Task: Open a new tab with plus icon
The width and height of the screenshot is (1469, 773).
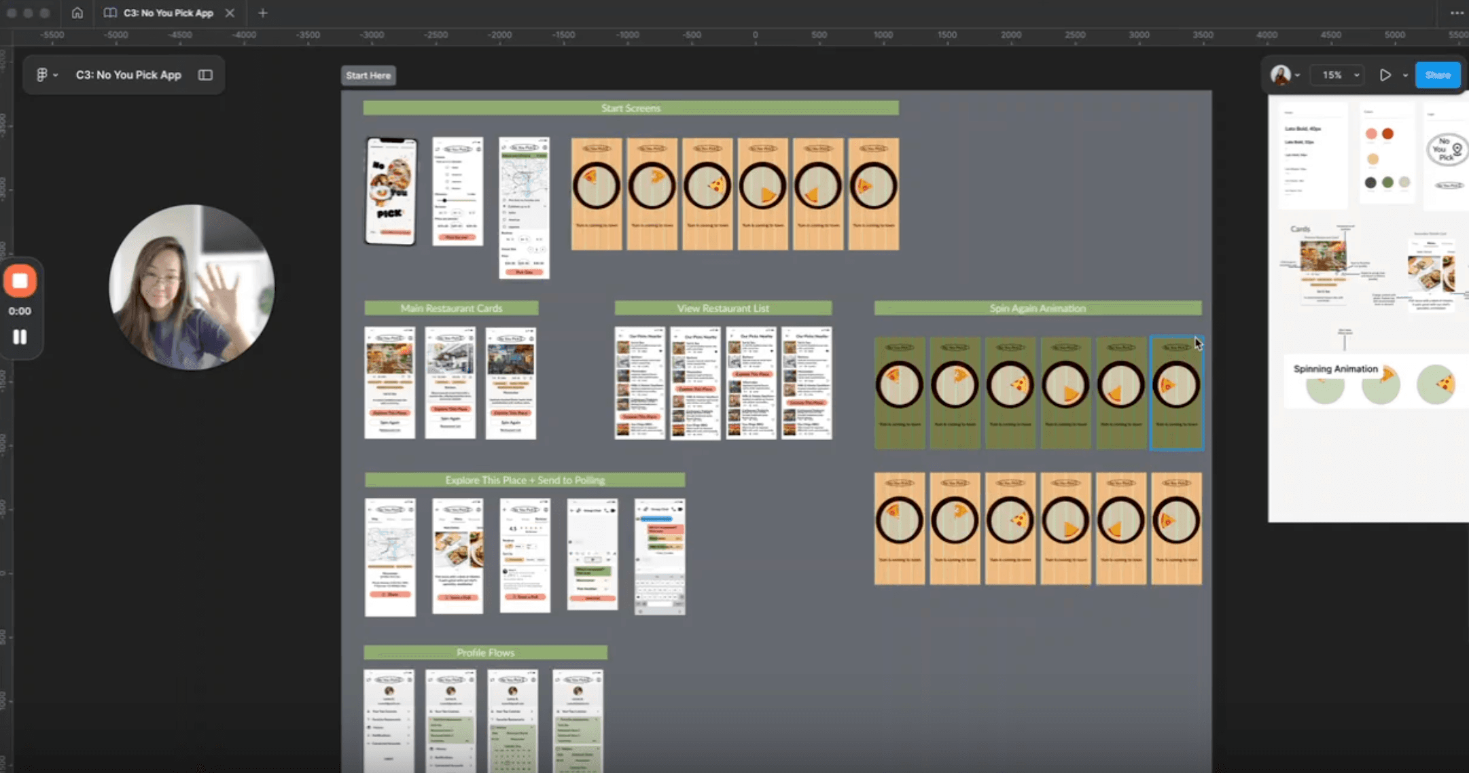Action: tap(263, 13)
